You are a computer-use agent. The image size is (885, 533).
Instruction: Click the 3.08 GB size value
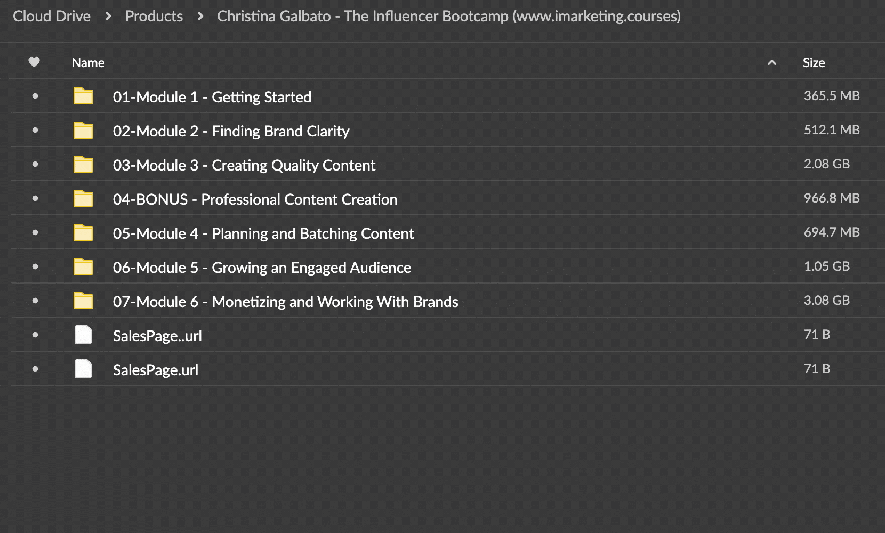click(x=827, y=301)
